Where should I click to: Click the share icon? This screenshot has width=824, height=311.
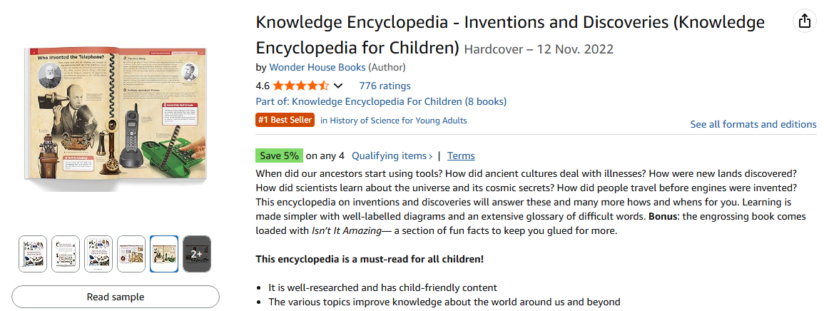[805, 21]
